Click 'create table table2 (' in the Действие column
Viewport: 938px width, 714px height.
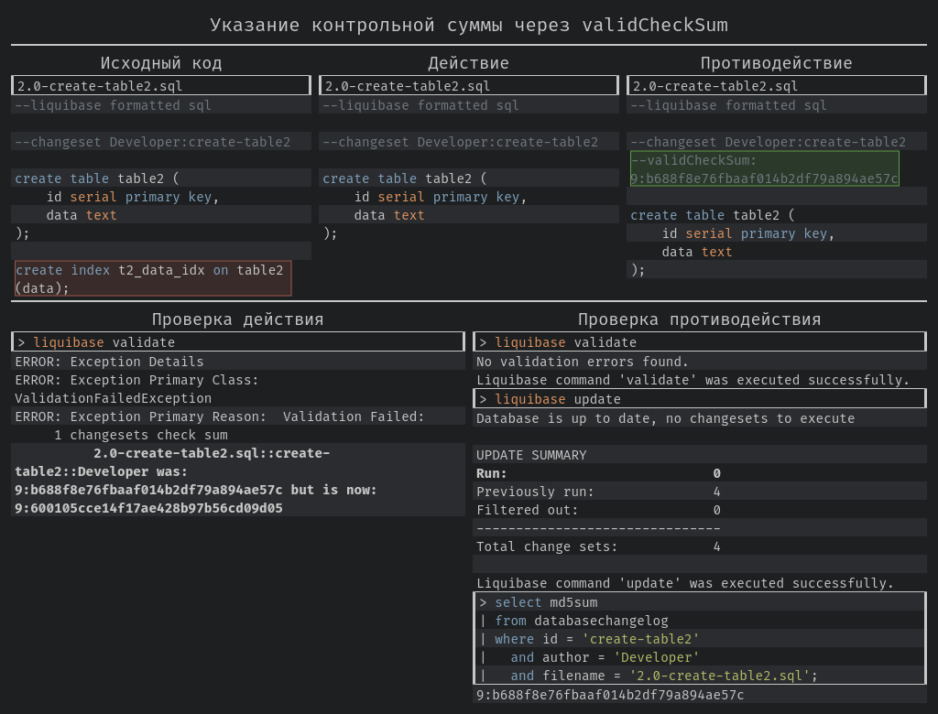[405, 178]
